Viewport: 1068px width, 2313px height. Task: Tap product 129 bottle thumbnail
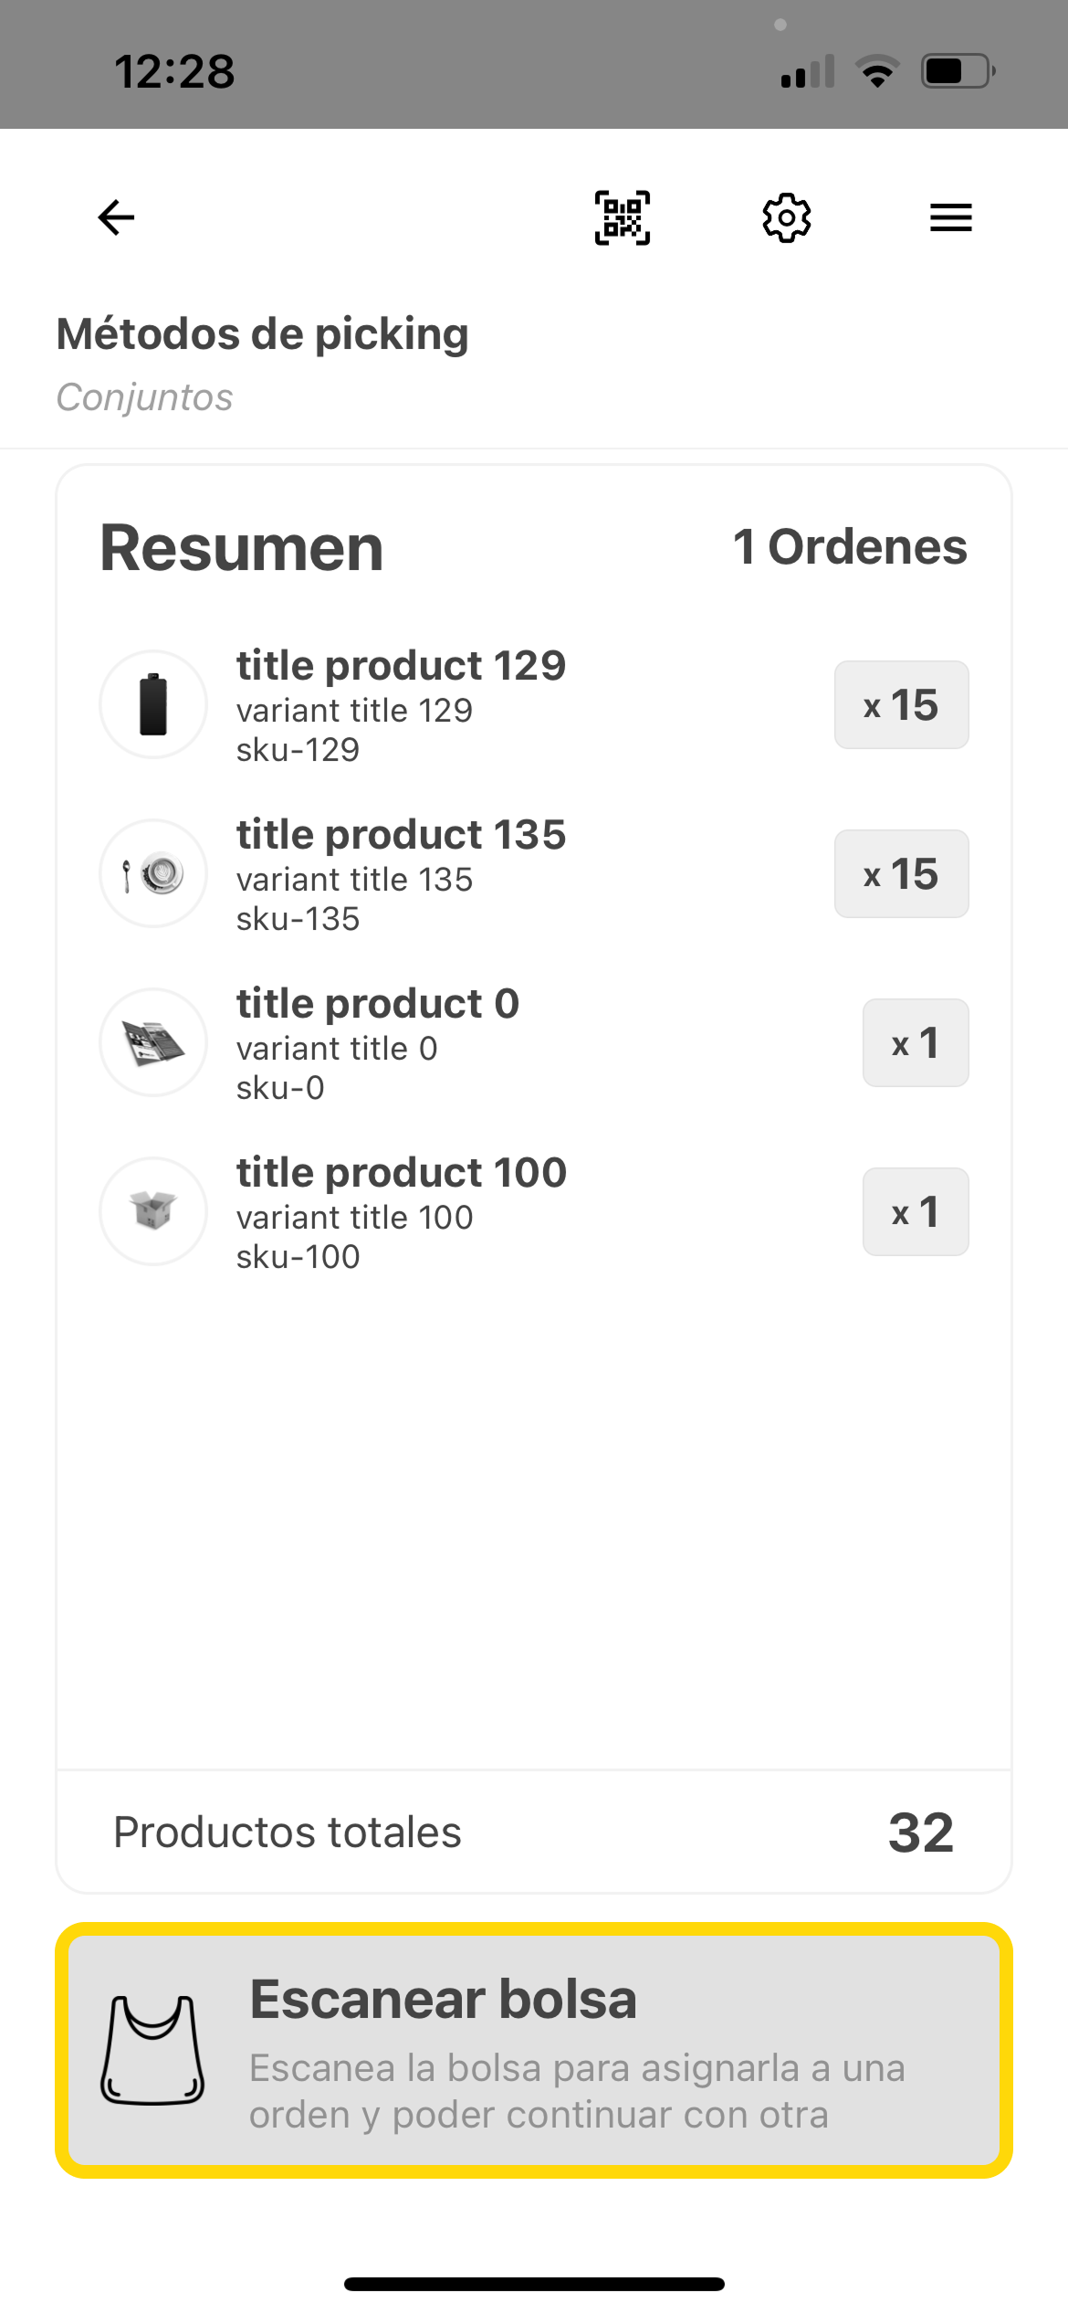153,704
